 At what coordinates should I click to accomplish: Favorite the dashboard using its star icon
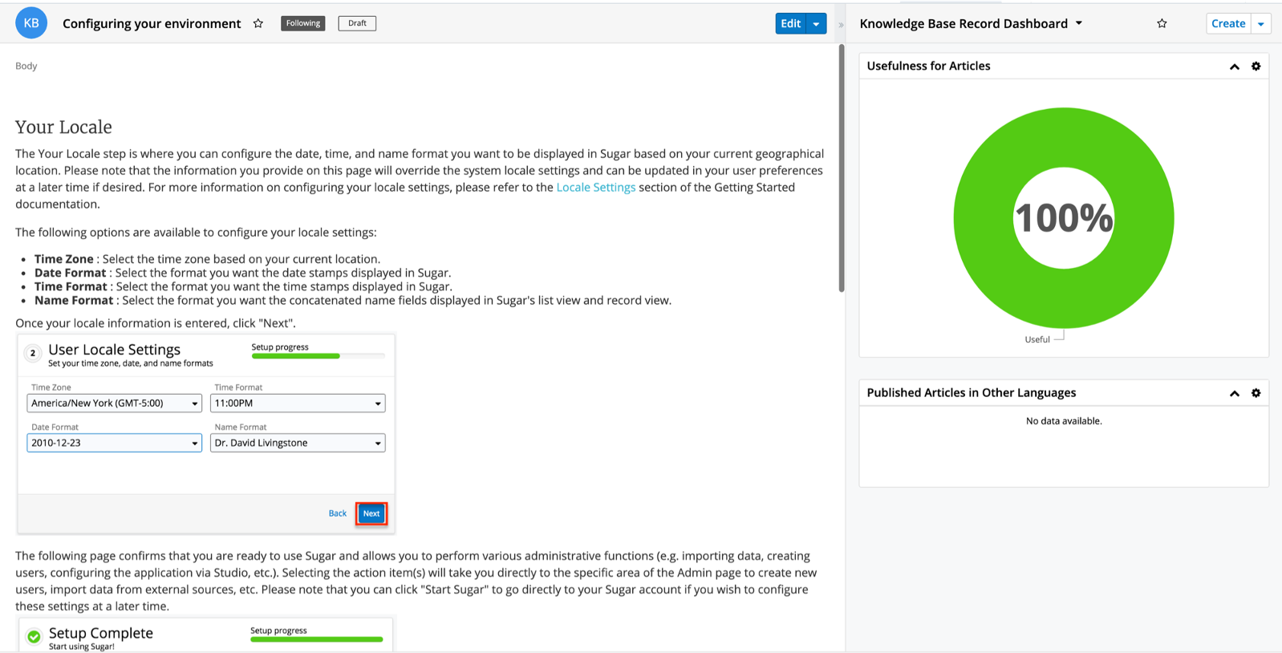coord(1162,23)
